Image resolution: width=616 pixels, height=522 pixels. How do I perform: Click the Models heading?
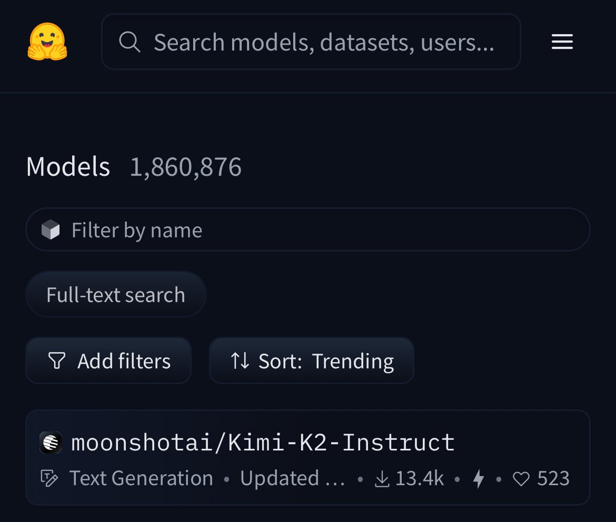coord(68,166)
